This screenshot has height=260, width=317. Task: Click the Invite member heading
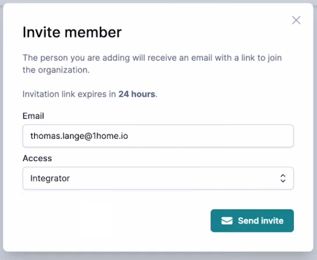point(72,32)
